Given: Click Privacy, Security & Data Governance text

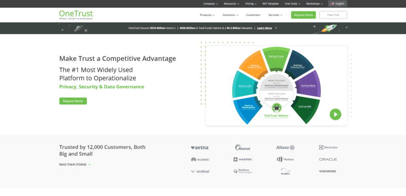Looking at the screenshot, I should point(102,86).
